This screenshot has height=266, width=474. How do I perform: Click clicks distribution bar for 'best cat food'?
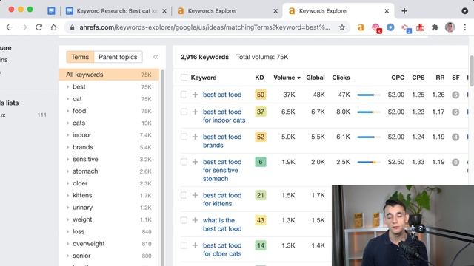(x=369, y=95)
